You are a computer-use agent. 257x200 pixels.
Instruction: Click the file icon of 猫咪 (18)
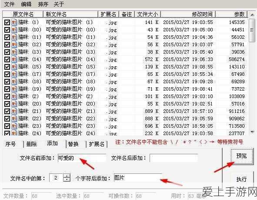[x=14, y=81]
